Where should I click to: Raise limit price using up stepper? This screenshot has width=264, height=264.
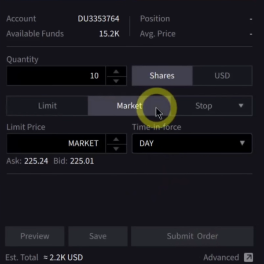coord(116,139)
